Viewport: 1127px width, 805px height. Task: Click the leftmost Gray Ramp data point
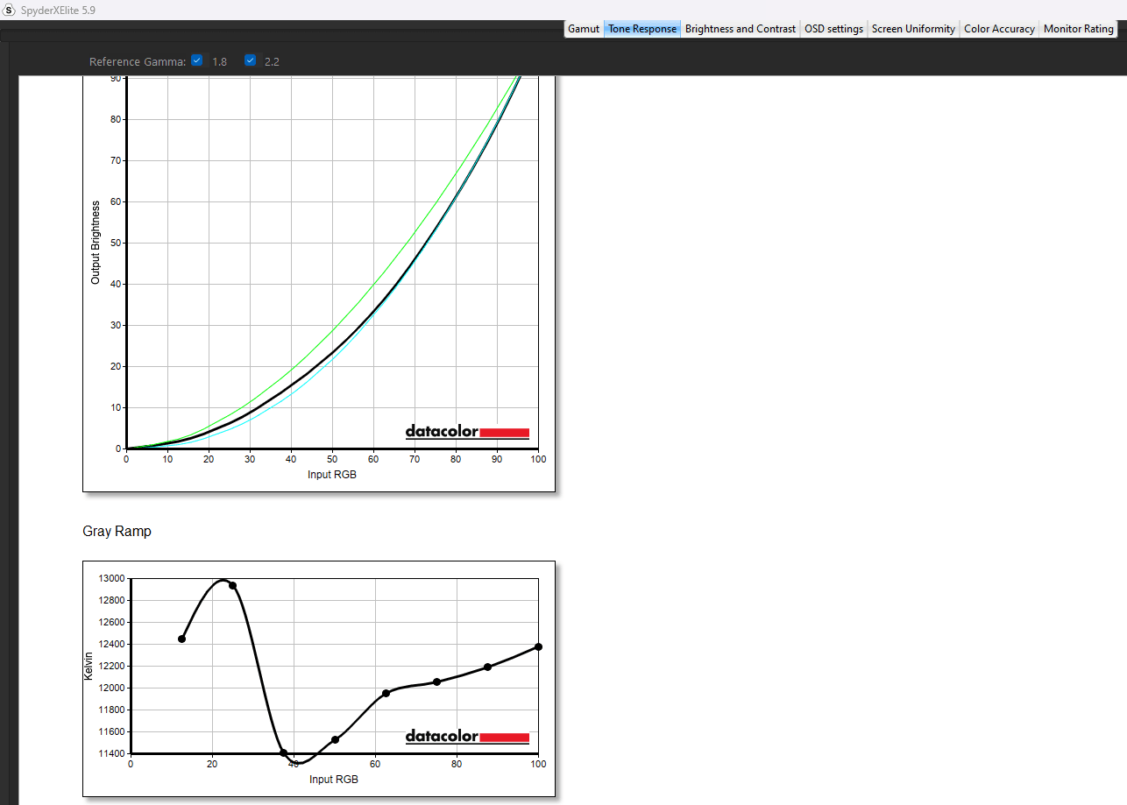[x=181, y=639]
